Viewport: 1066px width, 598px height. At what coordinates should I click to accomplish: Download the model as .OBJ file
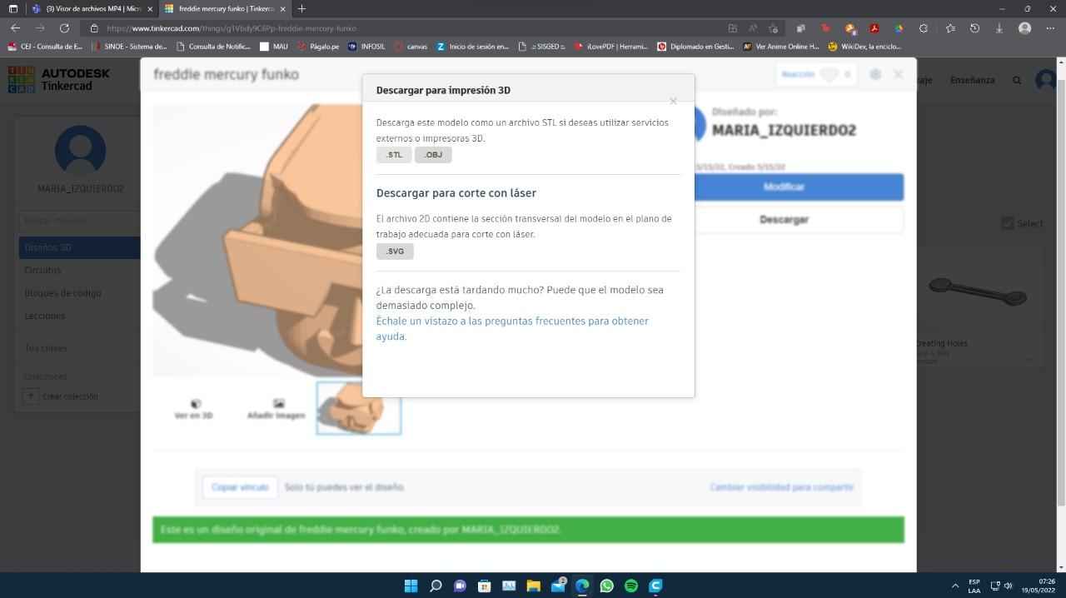click(x=433, y=155)
